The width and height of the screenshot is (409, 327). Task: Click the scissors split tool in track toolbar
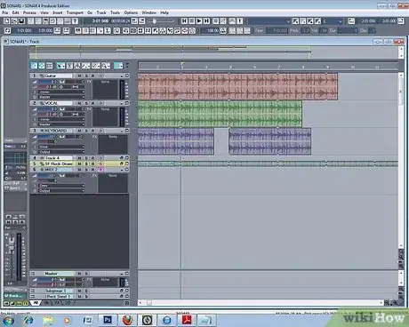(x=69, y=66)
